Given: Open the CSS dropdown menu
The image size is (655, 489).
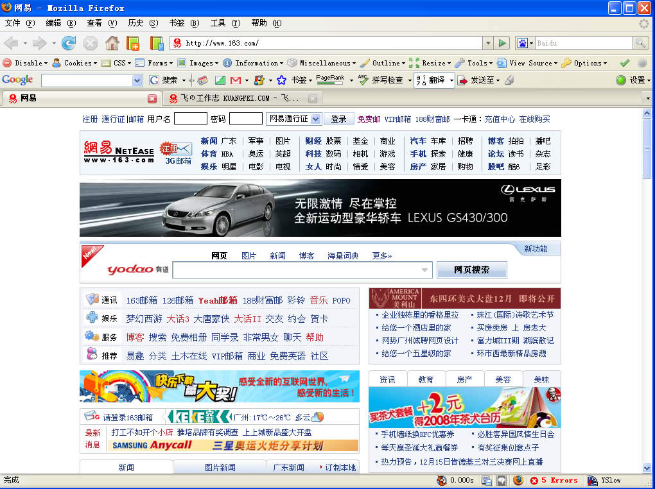Looking at the screenshot, I should point(116,63).
